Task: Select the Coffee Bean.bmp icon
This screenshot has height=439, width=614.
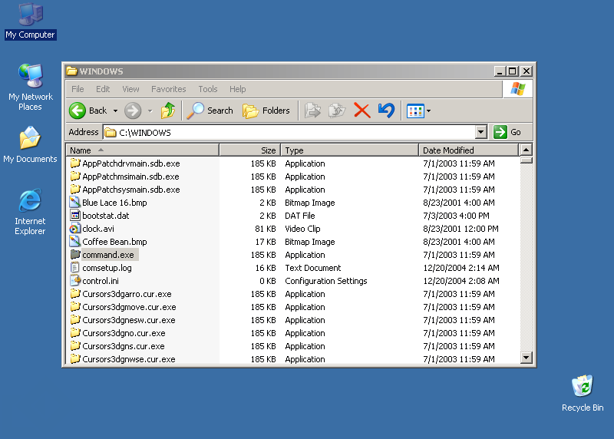Action: [74, 242]
